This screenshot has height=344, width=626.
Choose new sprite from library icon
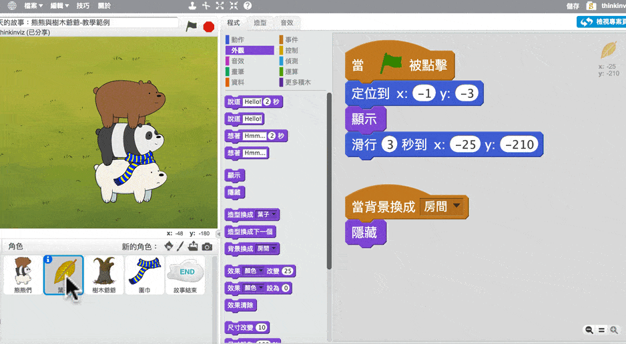169,247
